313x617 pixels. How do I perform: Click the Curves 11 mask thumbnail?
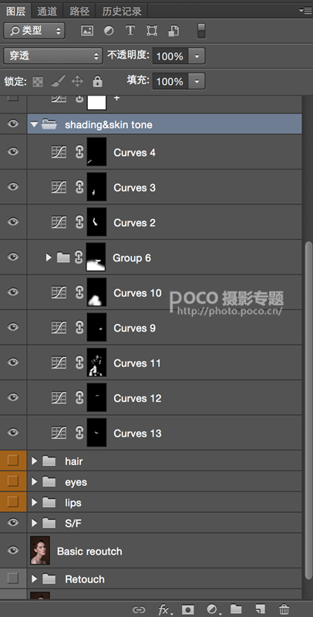(96, 362)
